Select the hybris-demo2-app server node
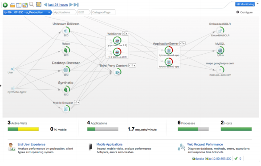Screen dimensions: 261x166 pyautogui.click(x=169, y=62)
